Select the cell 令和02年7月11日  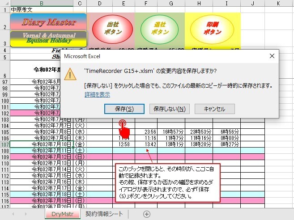coord(42,151)
